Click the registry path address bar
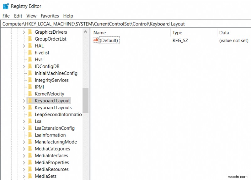Viewport: 251px width, 180px height. click(x=125, y=24)
